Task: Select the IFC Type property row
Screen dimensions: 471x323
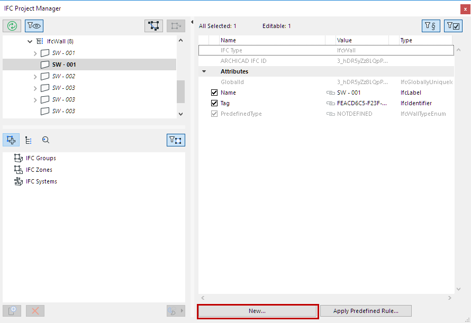Action: tap(326, 50)
